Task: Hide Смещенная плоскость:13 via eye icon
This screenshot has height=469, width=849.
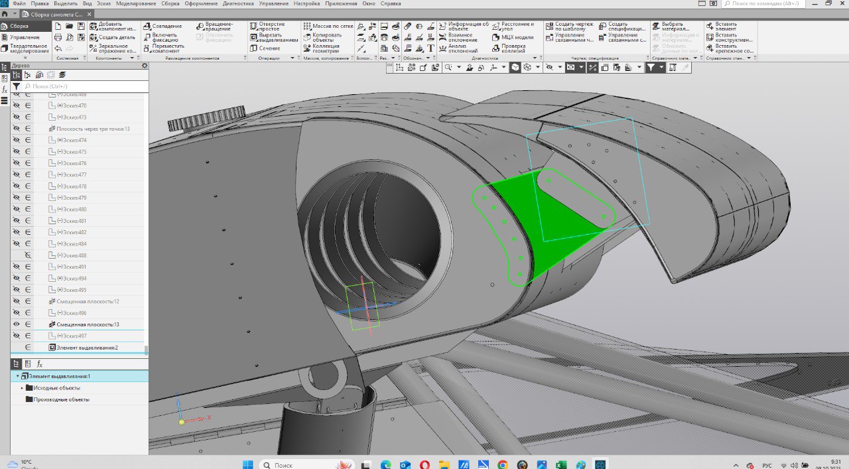Action: click(17, 324)
